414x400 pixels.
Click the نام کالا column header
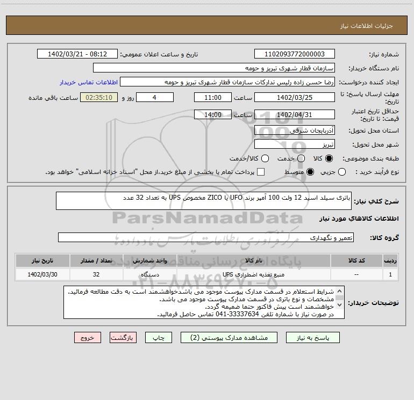point(254,260)
